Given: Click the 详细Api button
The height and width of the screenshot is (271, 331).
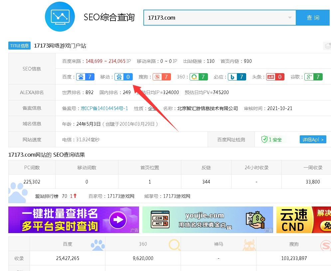Looking at the screenshot, I should [x=313, y=140].
